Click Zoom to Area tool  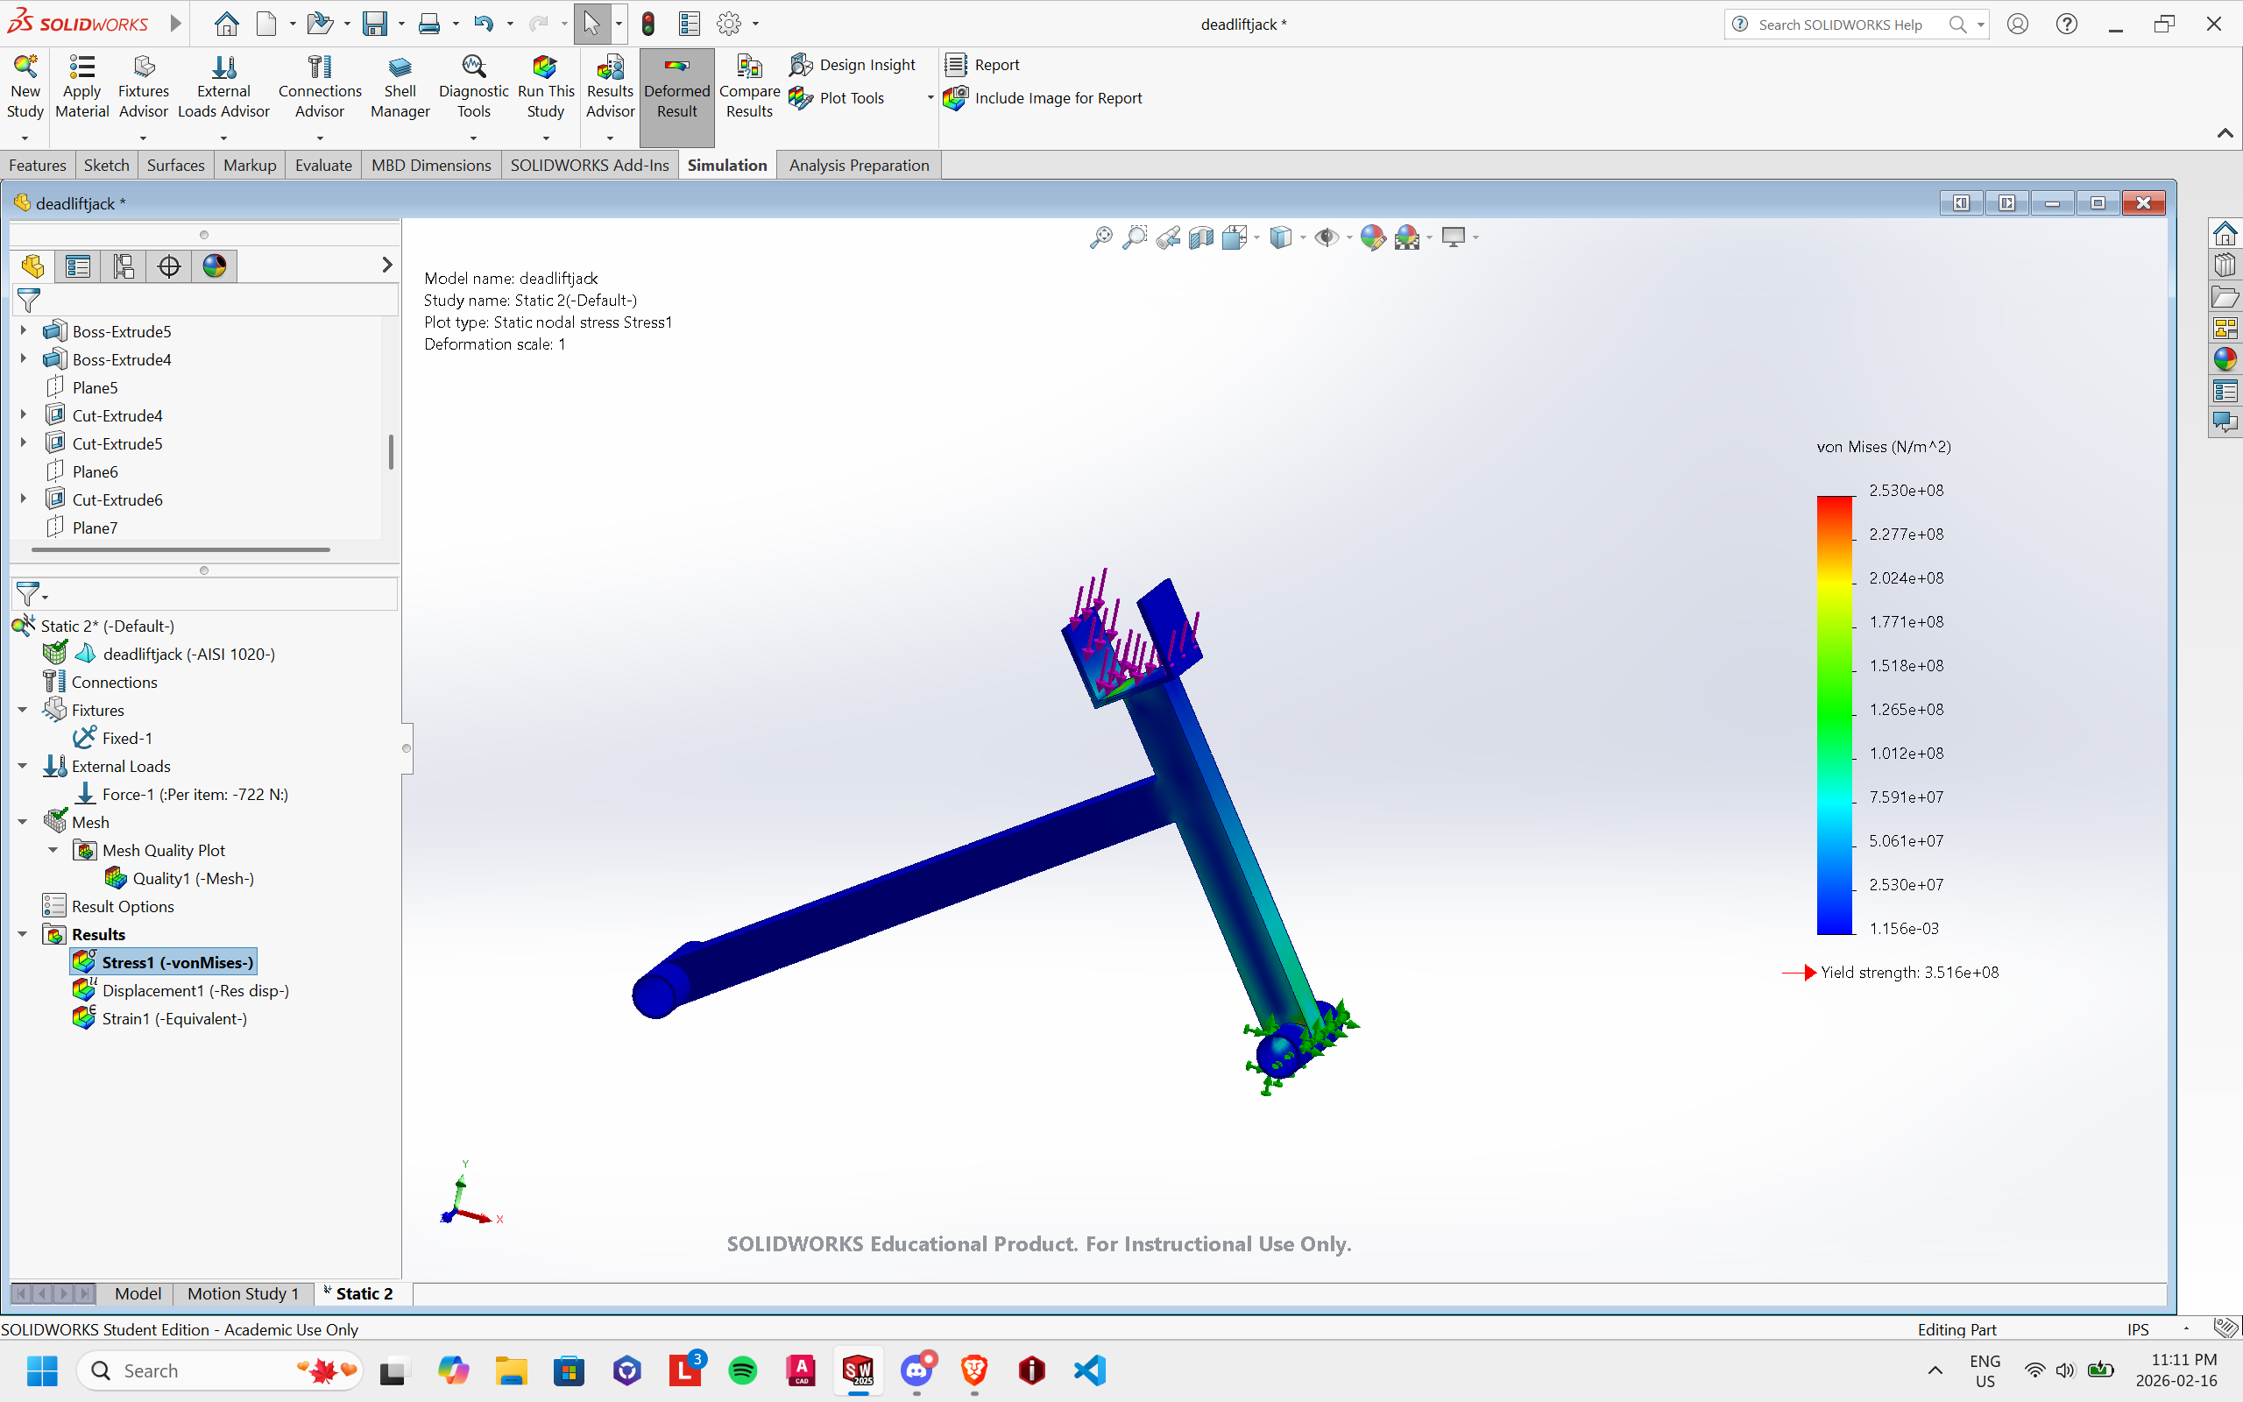1135,238
